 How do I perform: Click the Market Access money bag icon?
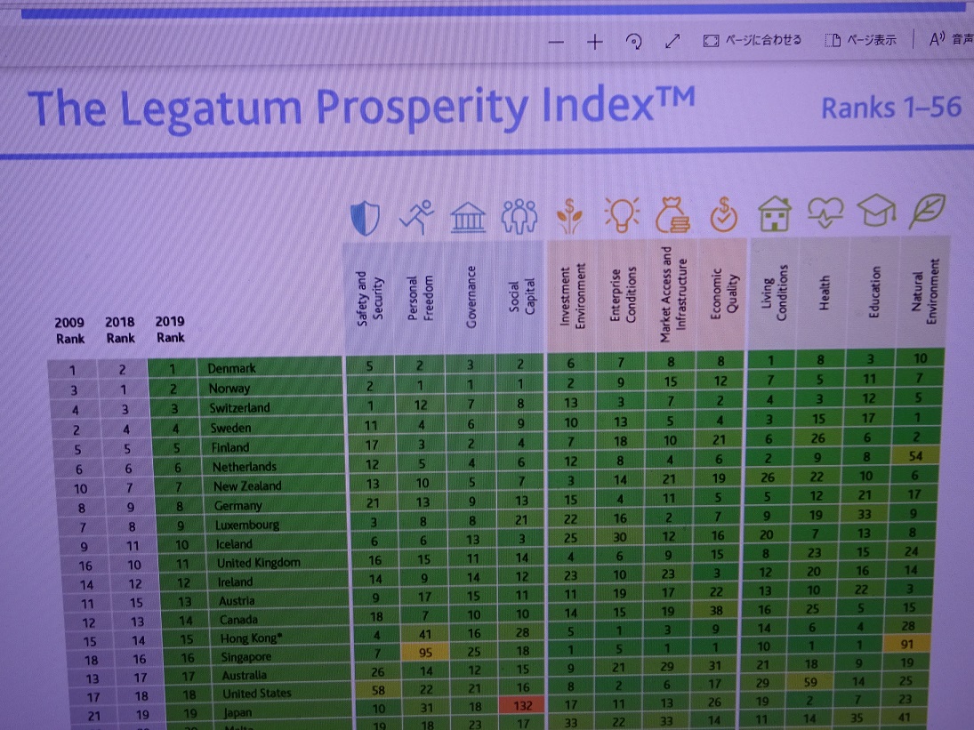coord(672,215)
